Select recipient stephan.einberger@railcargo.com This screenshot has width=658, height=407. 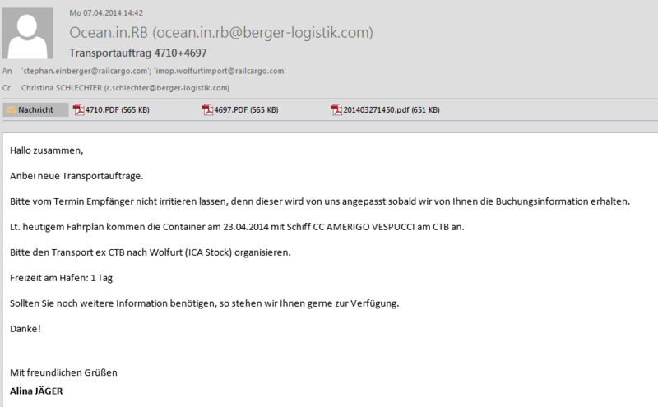(86, 71)
